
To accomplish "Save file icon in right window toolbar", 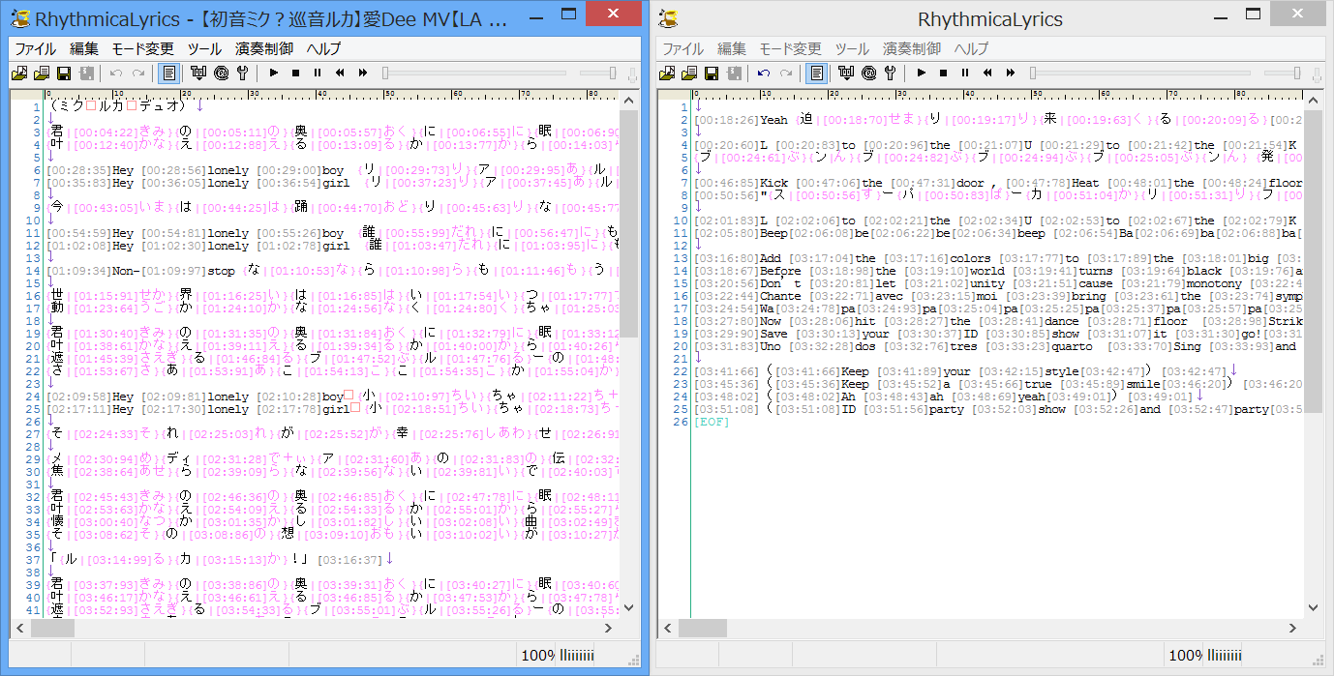I will coord(712,73).
